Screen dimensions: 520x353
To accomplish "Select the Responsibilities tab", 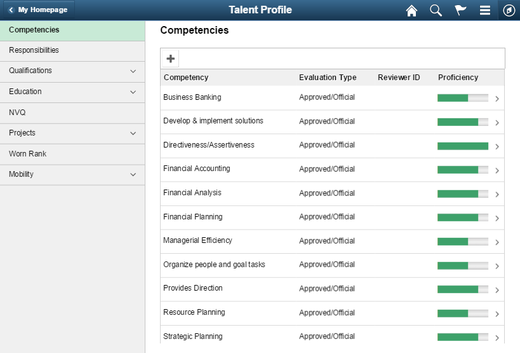I will coord(72,50).
